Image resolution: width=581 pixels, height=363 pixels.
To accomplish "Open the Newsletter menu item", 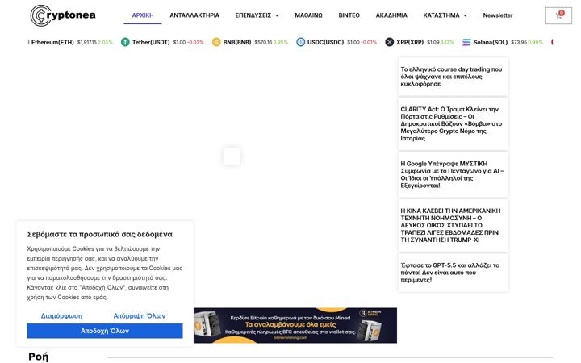I will point(498,15).
